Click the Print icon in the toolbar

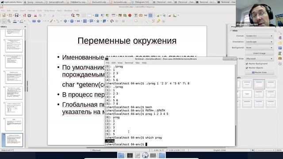pyautogui.click(x=29, y=15)
